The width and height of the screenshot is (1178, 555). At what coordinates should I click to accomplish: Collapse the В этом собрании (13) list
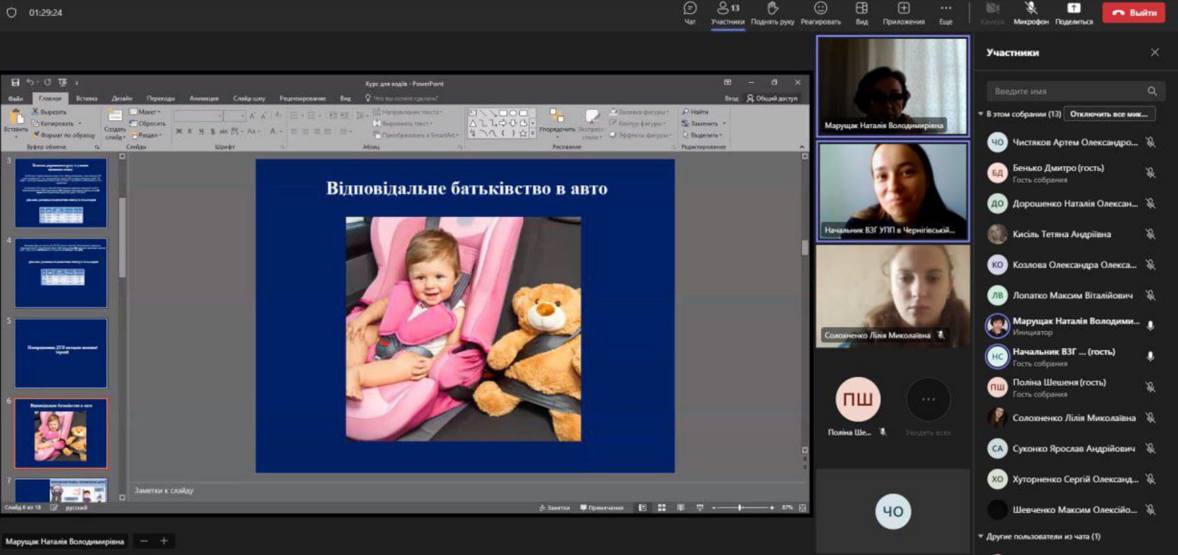click(x=980, y=114)
